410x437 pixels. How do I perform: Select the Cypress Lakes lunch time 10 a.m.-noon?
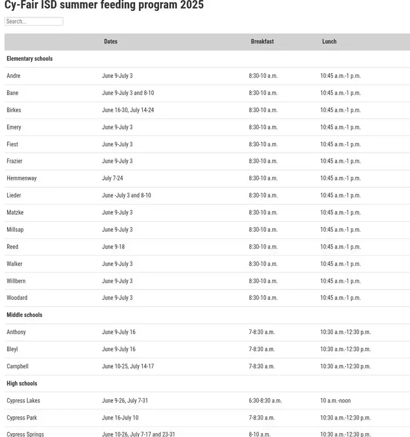[x=335, y=401]
